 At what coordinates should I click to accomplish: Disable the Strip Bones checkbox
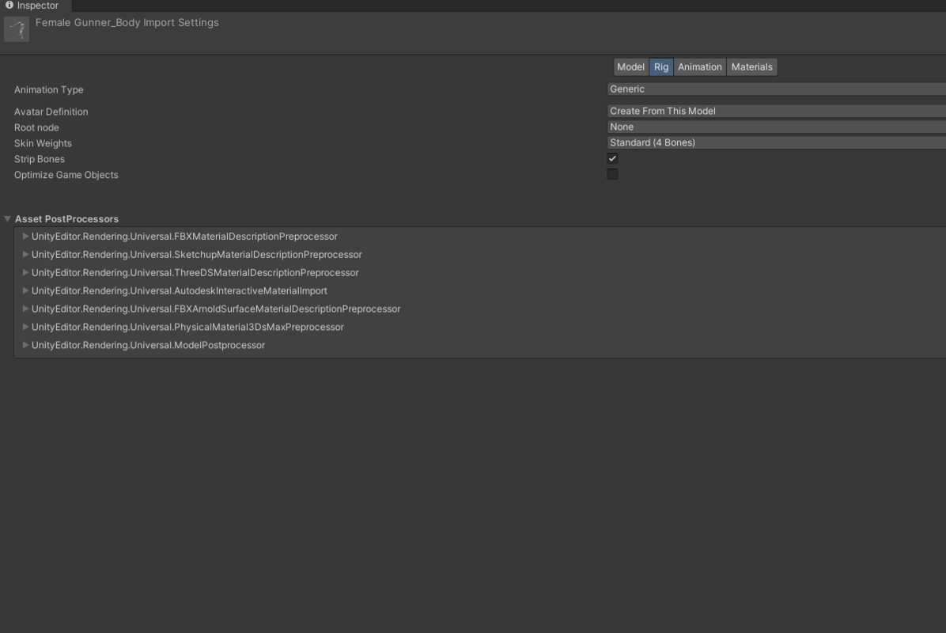tap(612, 158)
